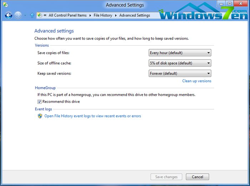Viewport: 250px width, 186px height.
Task: Navigate to File History breadcrumb
Action: pos(103,15)
